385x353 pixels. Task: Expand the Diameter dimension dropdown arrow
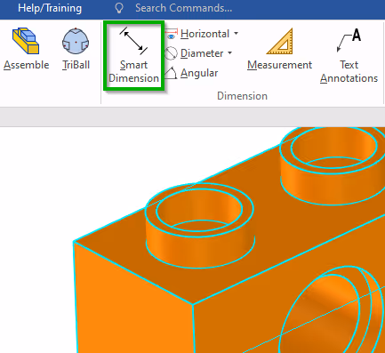click(x=230, y=53)
